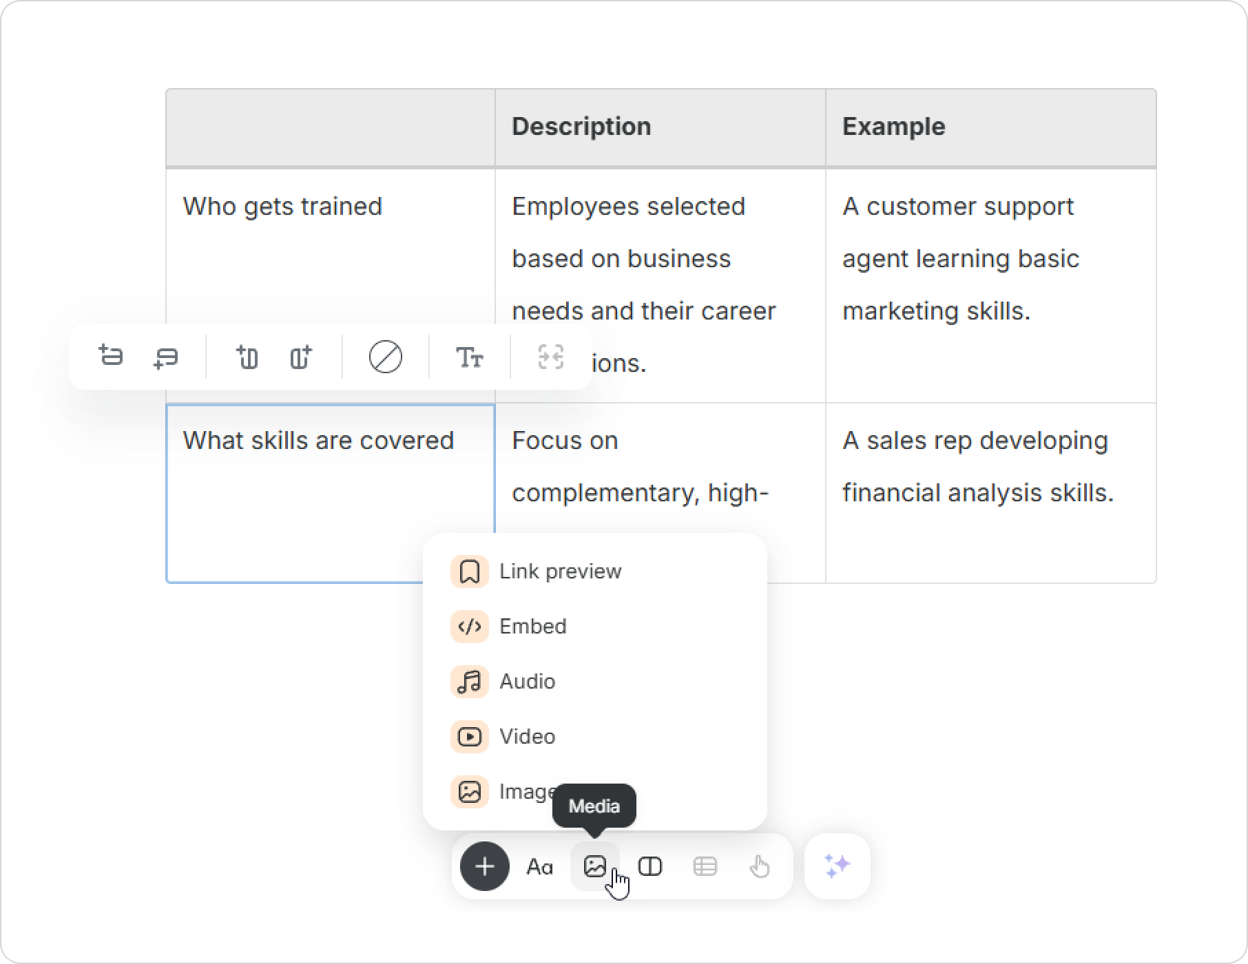Click the Media image icon in toolbar
Image resolution: width=1248 pixels, height=964 pixels.
pos(594,866)
